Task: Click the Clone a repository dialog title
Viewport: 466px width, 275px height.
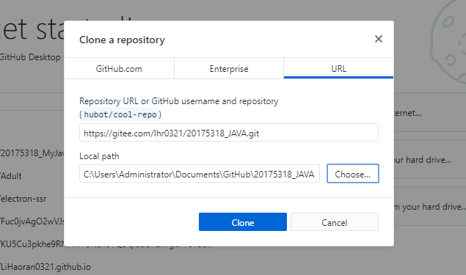Action: (x=122, y=40)
